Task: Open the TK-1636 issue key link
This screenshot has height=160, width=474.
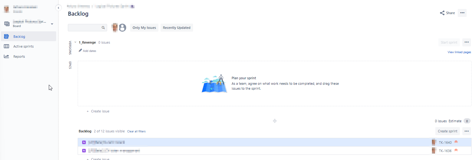Action: tap(445, 151)
